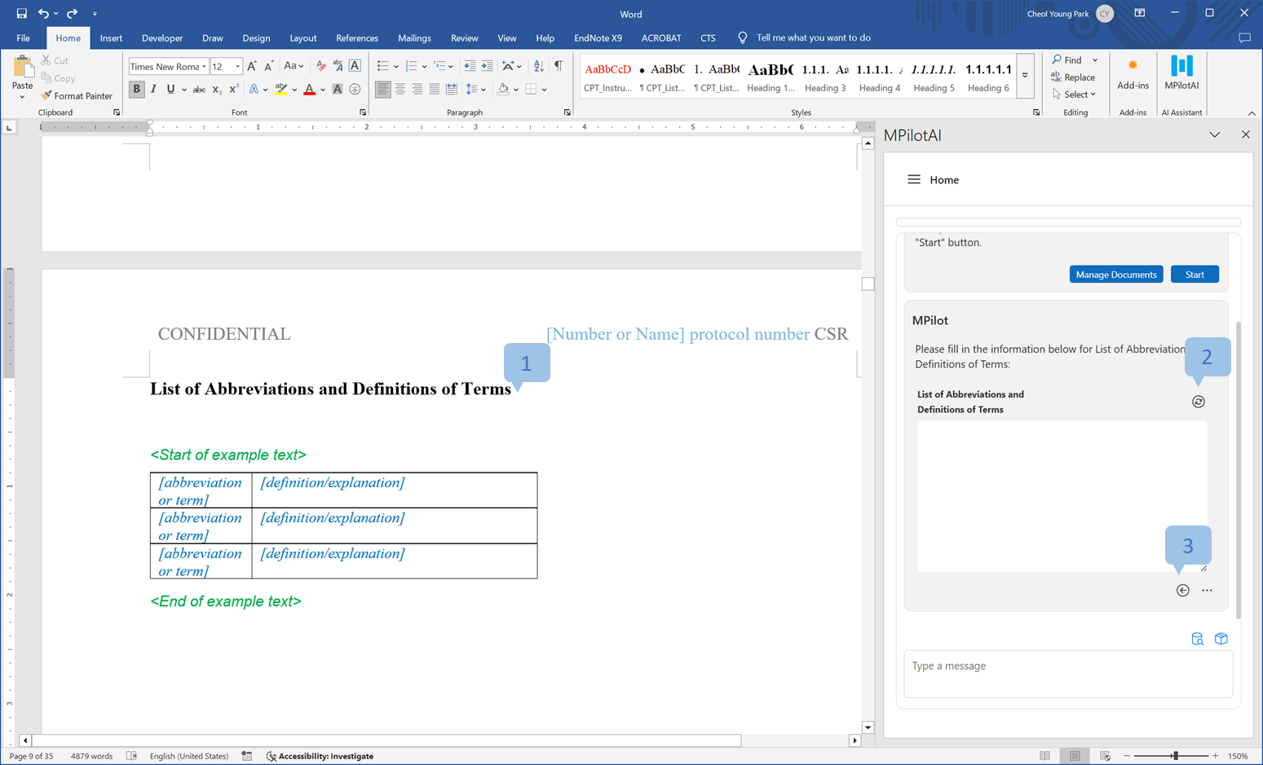This screenshot has width=1263, height=765.
Task: Open the hamburger menu in the MPilotAI panel
Action: click(x=913, y=180)
